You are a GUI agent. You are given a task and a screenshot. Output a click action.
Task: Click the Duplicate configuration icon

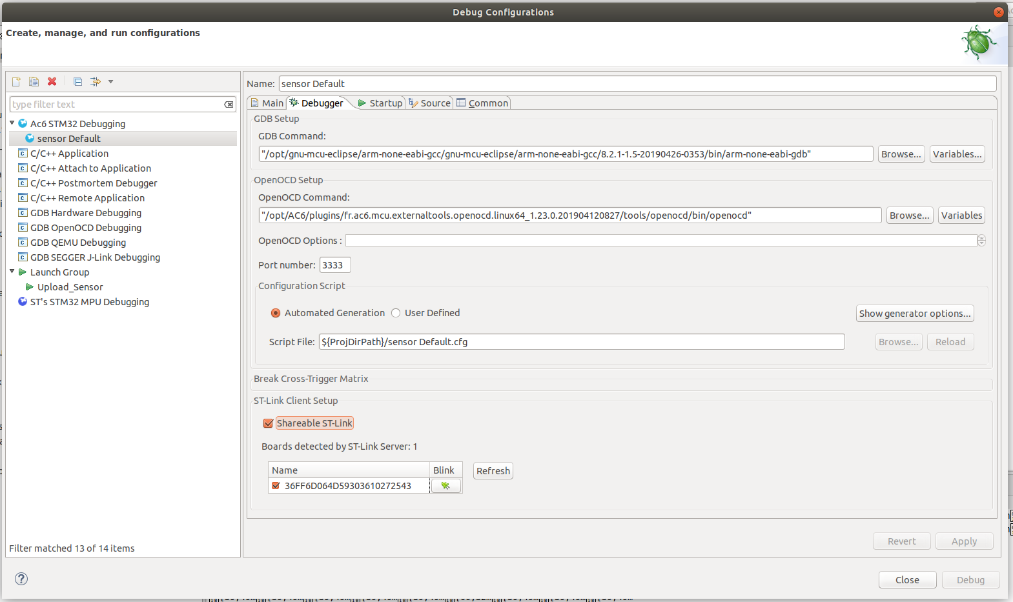click(34, 81)
